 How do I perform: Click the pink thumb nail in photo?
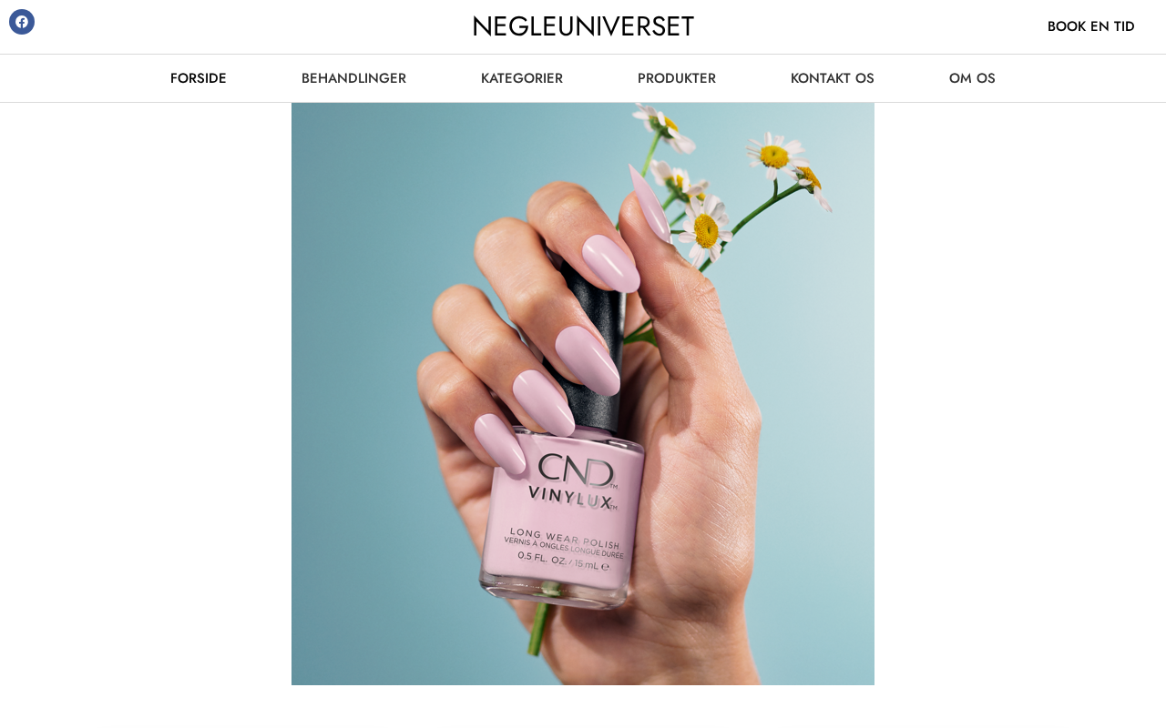650,202
